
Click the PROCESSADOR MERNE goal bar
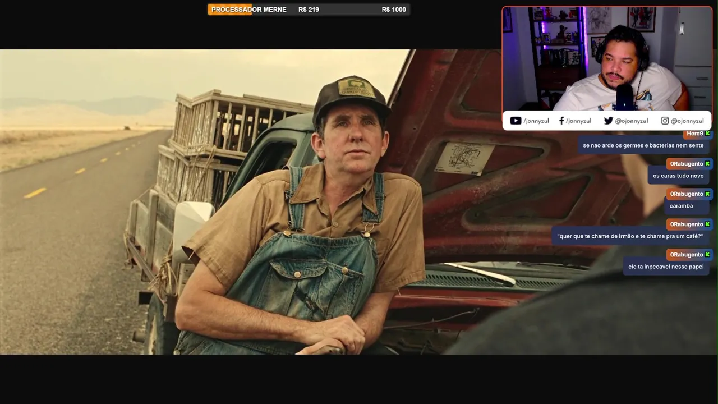[309, 10]
